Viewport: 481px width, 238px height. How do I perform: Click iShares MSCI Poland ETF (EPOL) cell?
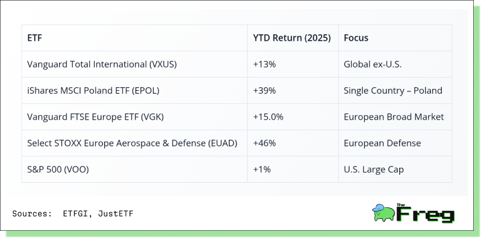(134, 91)
